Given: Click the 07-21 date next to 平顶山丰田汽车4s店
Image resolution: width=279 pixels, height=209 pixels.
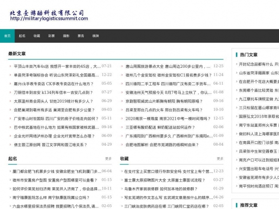Looking at the screenshot, I should click(106, 66).
